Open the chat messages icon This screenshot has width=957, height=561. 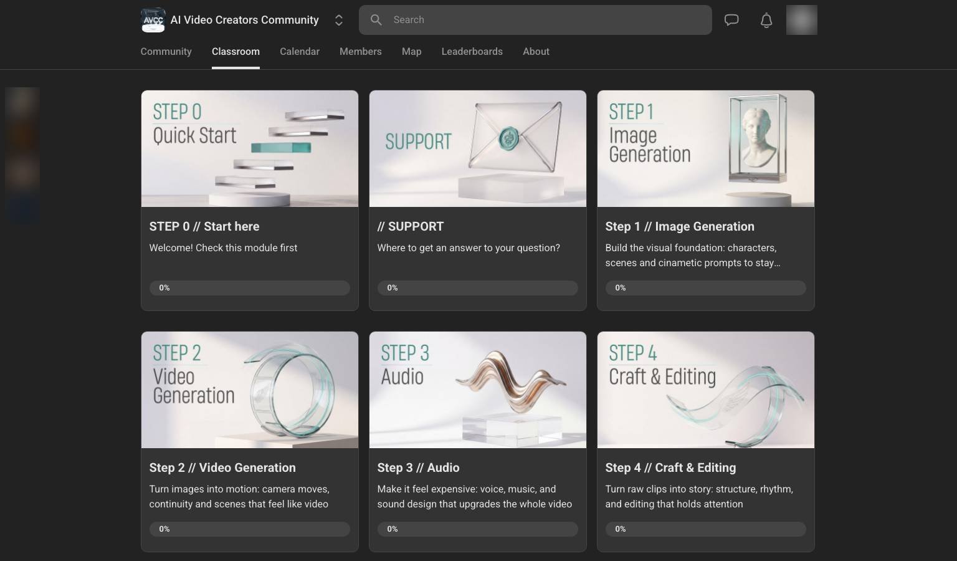731,20
